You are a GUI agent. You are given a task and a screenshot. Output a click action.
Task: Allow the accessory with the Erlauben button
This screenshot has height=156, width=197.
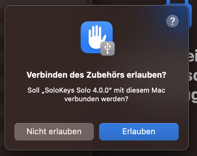(x=139, y=132)
